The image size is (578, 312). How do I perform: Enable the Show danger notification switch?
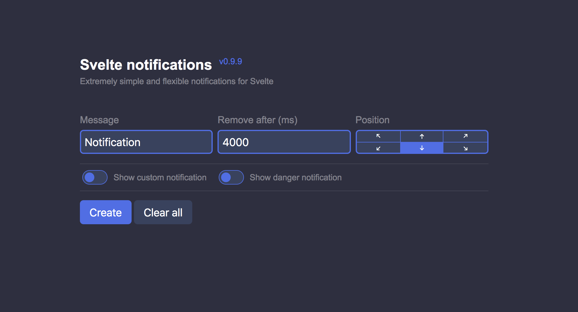[231, 177]
